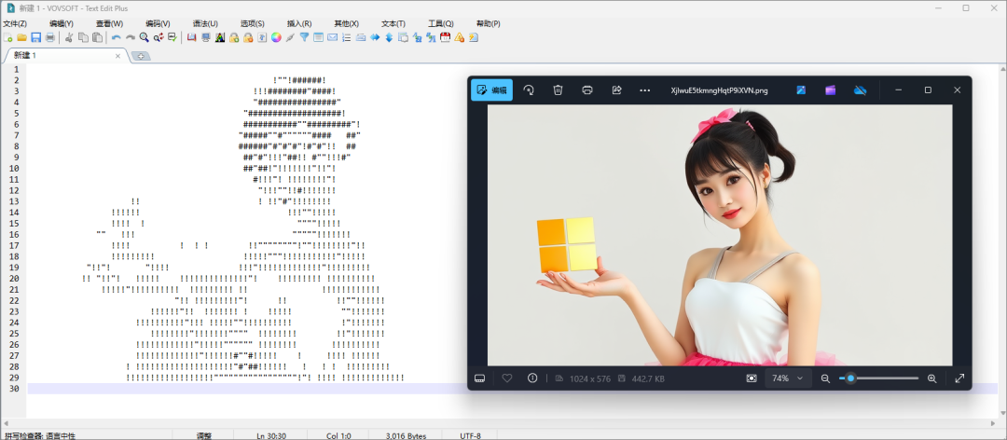Undo with the blue left arrow icon
The height and width of the screenshot is (440, 1007).
click(x=117, y=37)
